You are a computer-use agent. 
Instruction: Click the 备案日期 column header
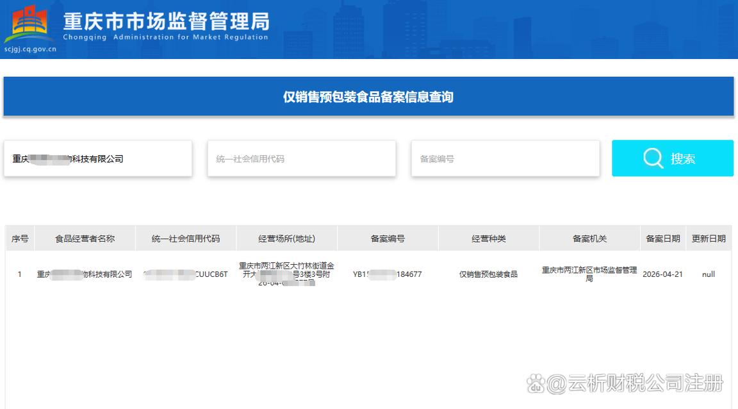pyautogui.click(x=662, y=238)
